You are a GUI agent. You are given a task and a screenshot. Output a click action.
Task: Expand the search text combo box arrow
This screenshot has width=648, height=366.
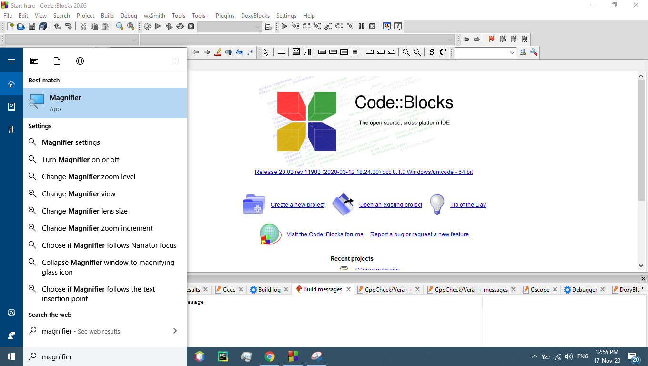coord(512,52)
